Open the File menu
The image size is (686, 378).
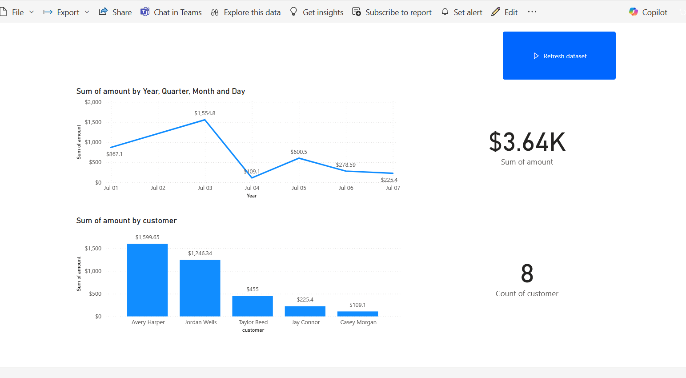click(x=18, y=12)
